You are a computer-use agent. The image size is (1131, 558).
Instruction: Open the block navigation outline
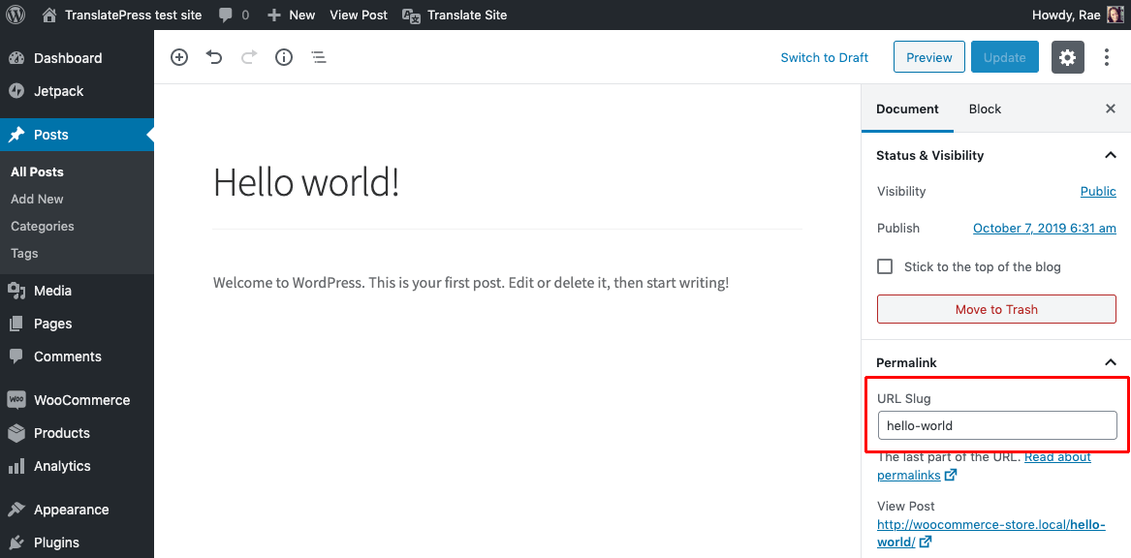click(x=319, y=57)
